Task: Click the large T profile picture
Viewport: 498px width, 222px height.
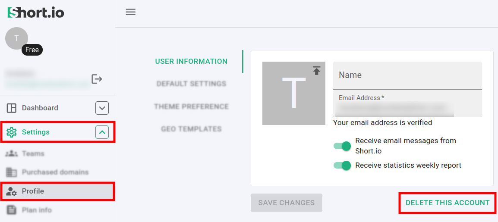Action: coord(293,94)
